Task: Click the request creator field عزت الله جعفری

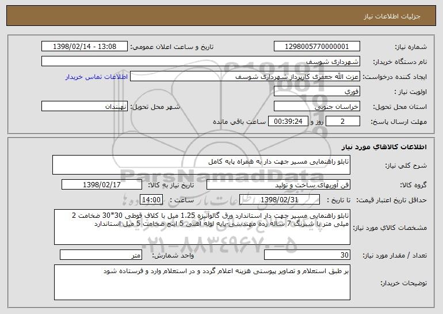Action: pyautogui.click(x=245, y=76)
